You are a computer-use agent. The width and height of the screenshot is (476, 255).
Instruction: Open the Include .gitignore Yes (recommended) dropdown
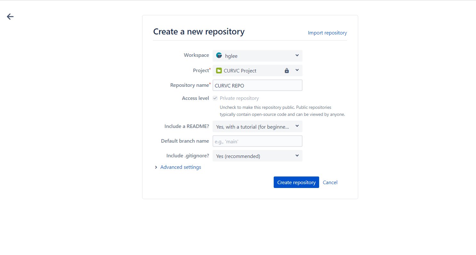click(257, 156)
